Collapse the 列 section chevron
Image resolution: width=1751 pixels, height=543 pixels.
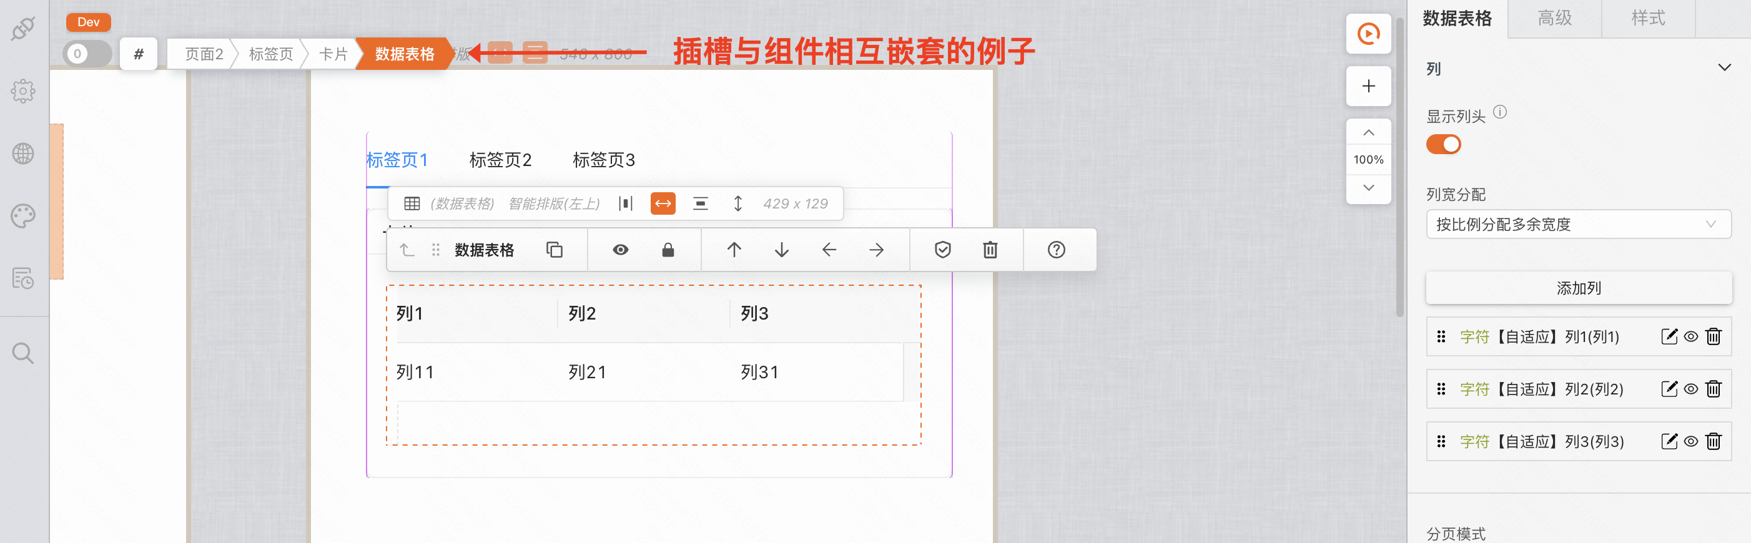[x=1725, y=68]
